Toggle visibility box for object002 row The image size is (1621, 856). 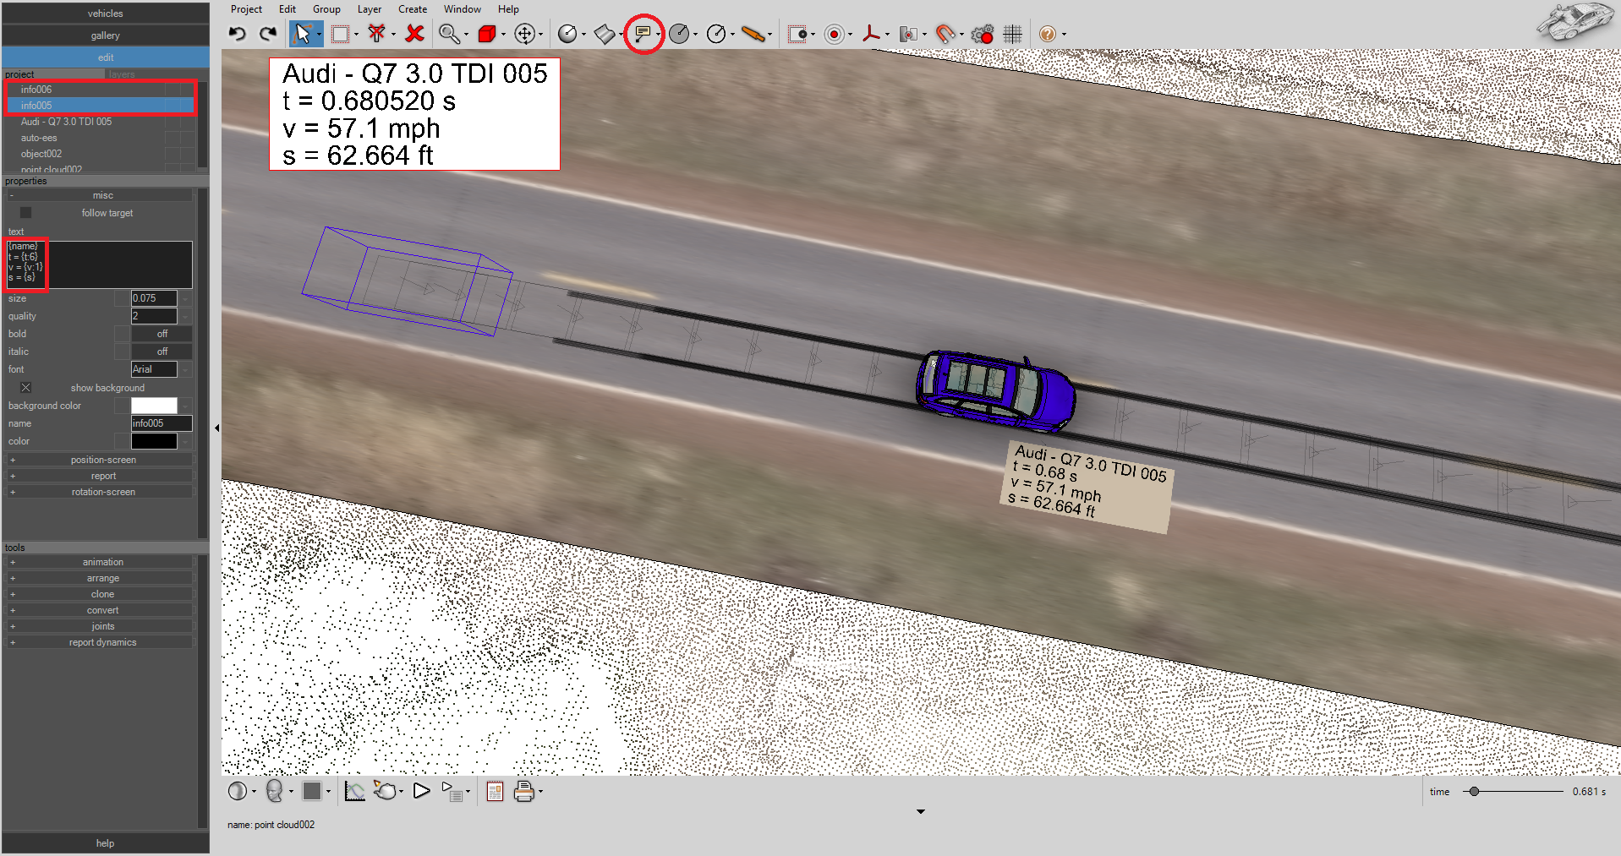click(172, 154)
